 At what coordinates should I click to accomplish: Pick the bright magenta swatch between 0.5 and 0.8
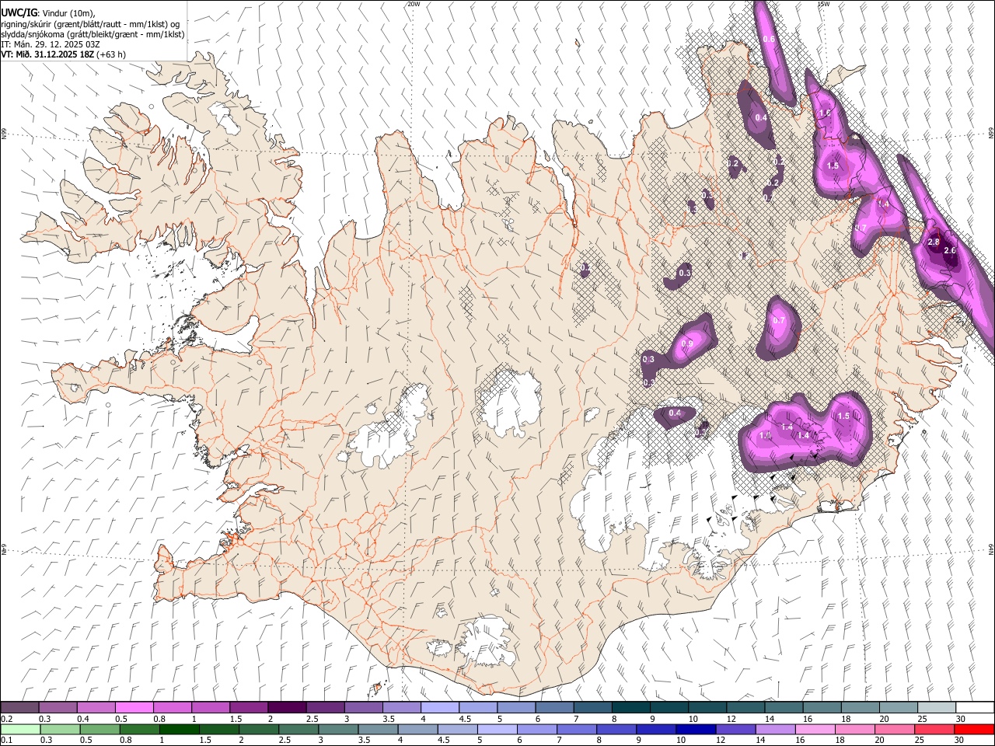point(134,708)
